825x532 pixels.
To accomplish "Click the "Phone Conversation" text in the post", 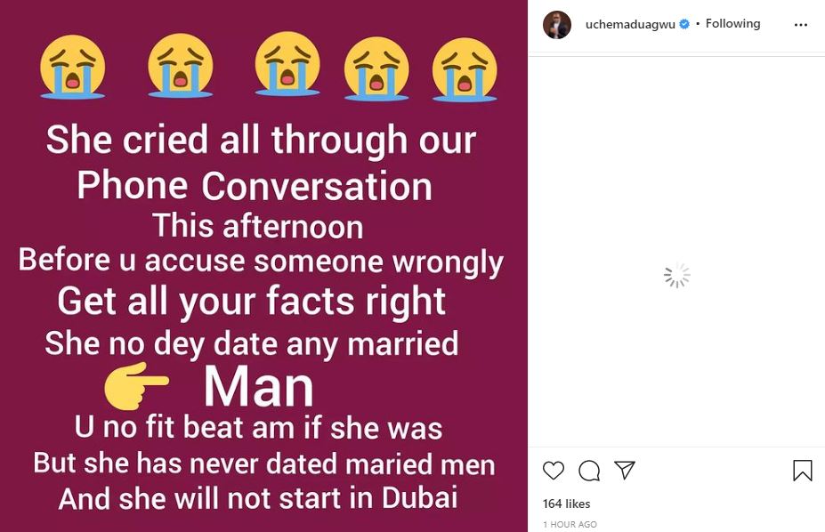I will click(x=255, y=186).
